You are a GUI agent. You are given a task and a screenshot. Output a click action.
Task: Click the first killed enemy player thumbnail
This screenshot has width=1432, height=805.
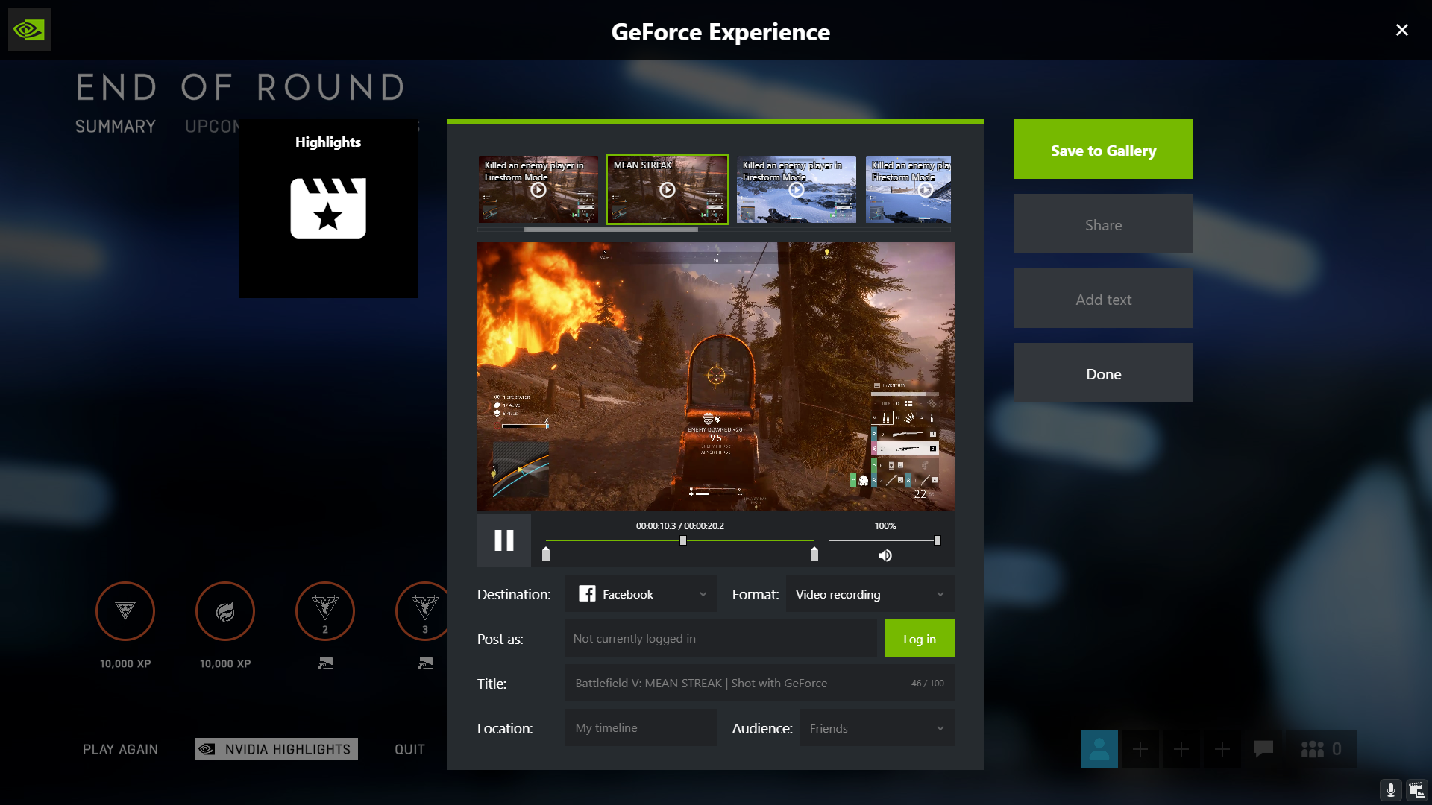[538, 189]
